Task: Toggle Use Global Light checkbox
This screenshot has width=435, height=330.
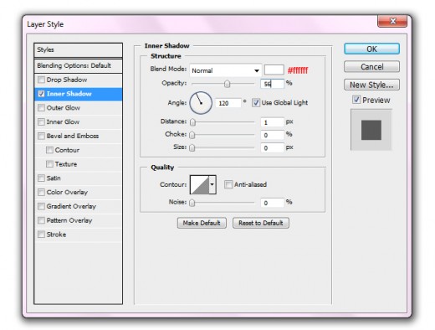Action: click(256, 103)
